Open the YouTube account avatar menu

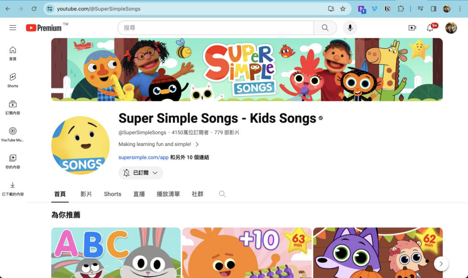[451, 28]
